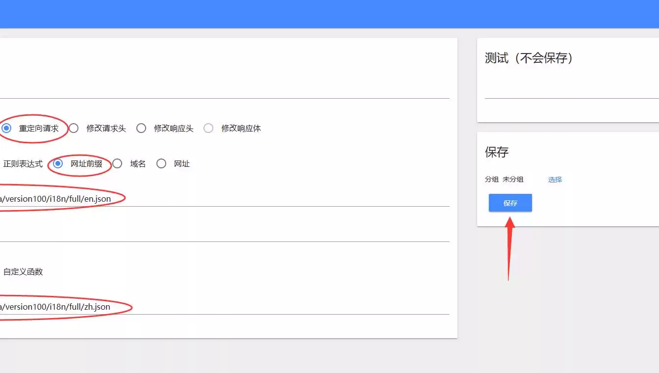Choose the 修改请求头 radio option

tap(74, 129)
